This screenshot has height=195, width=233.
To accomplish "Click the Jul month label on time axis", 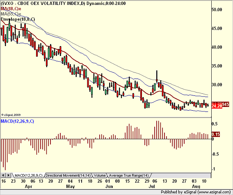I will [x=152, y=186].
